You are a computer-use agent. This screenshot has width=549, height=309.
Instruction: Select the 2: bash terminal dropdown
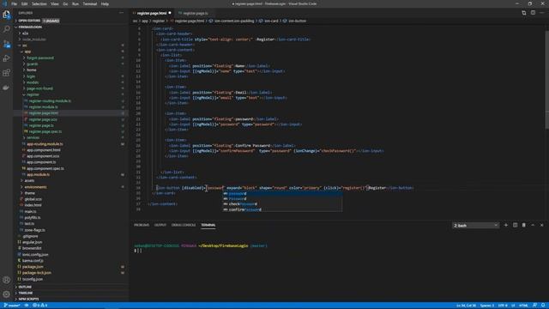[x=475, y=225]
